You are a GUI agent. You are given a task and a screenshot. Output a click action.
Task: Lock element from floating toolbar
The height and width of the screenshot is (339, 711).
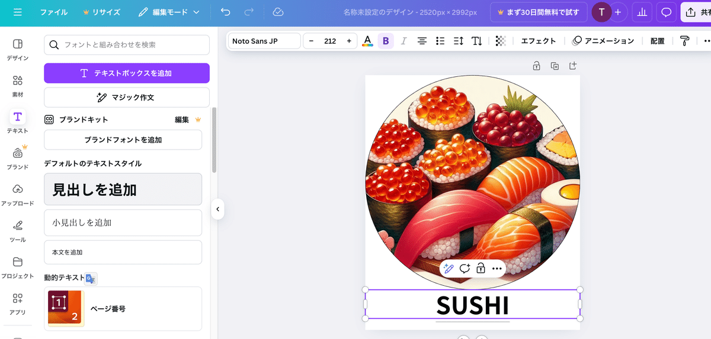(481, 269)
